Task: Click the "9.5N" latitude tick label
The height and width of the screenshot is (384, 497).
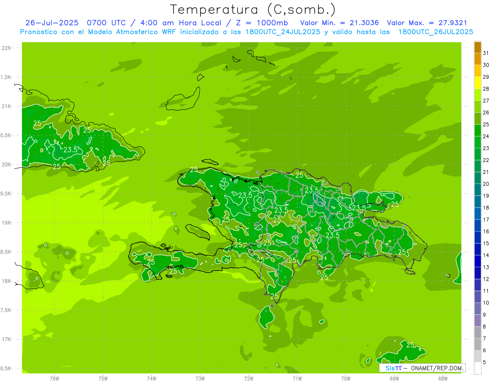Action: [6, 194]
